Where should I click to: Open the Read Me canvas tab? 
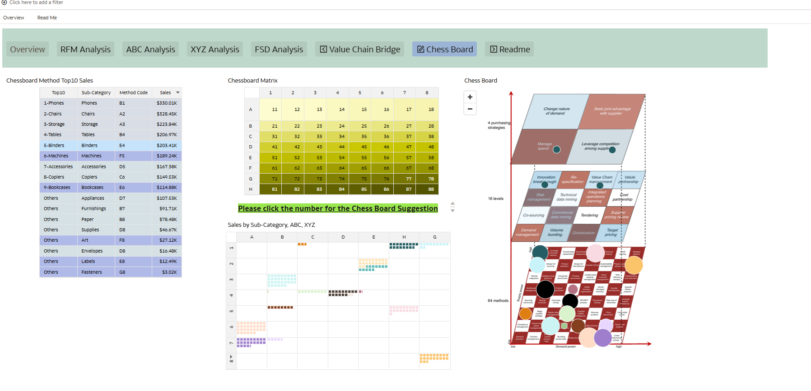[47, 18]
